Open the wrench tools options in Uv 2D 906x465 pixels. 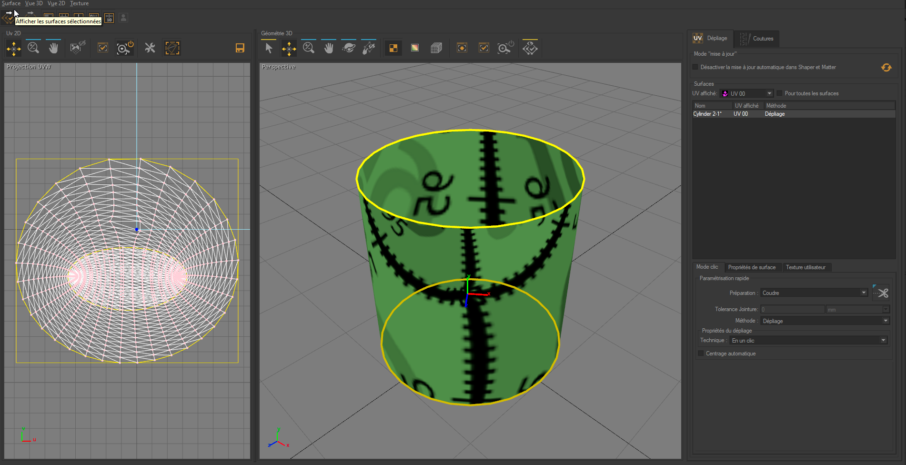150,48
